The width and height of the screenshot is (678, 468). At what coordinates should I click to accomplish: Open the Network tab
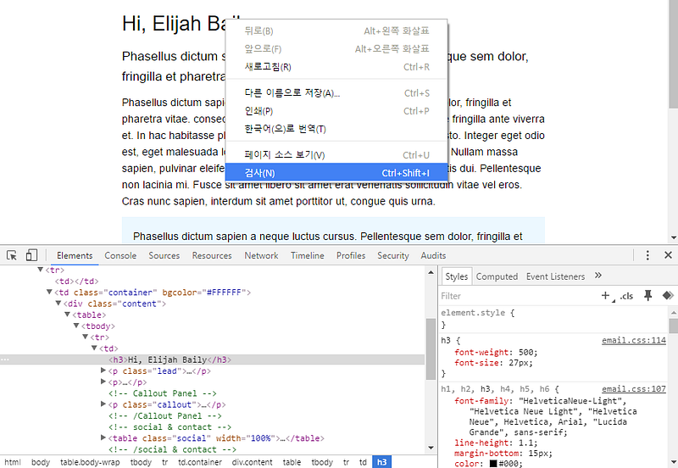[x=261, y=256]
